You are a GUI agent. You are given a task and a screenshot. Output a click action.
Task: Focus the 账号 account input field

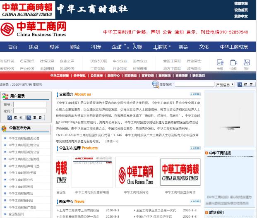(30, 104)
